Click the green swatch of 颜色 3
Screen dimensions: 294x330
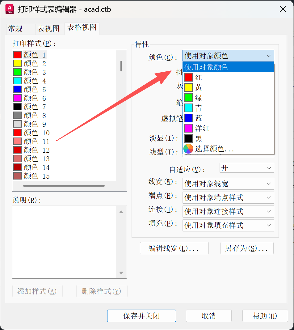point(18,72)
